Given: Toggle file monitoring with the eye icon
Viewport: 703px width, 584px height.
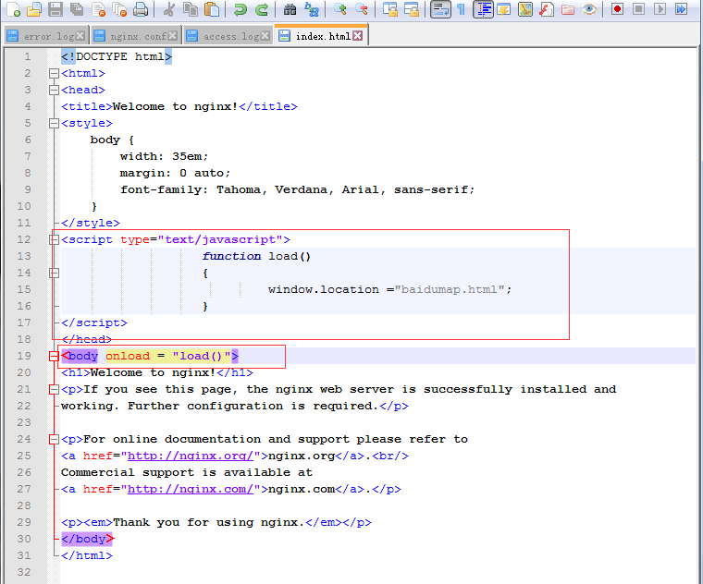Looking at the screenshot, I should pos(589,9).
